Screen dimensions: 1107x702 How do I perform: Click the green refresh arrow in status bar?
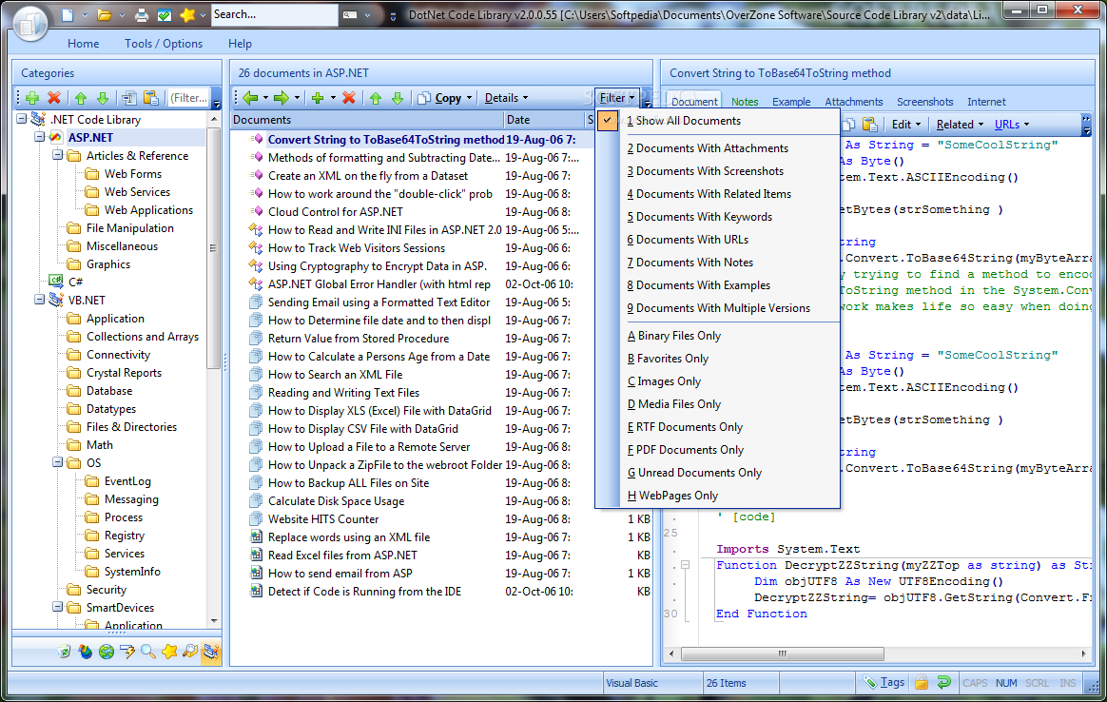coord(944,683)
